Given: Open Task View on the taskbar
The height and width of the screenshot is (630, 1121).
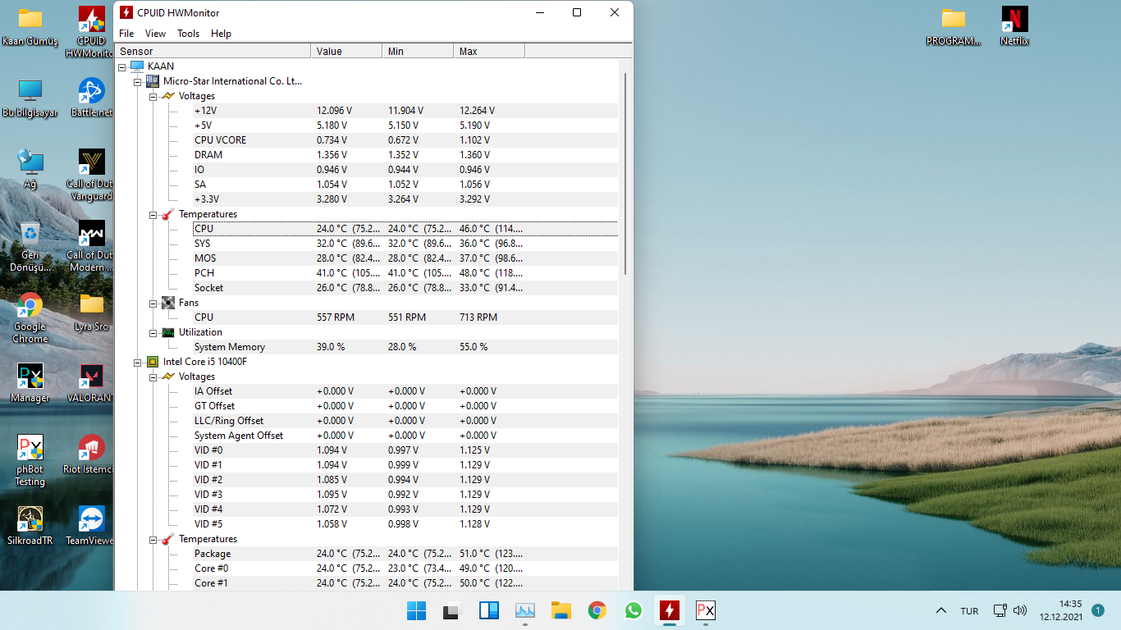Looking at the screenshot, I should tap(452, 610).
